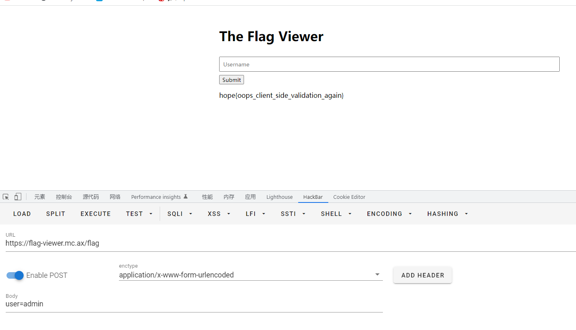Click the EXECUTE button in HackBar
Image resolution: width=576 pixels, height=330 pixels.
click(96, 213)
